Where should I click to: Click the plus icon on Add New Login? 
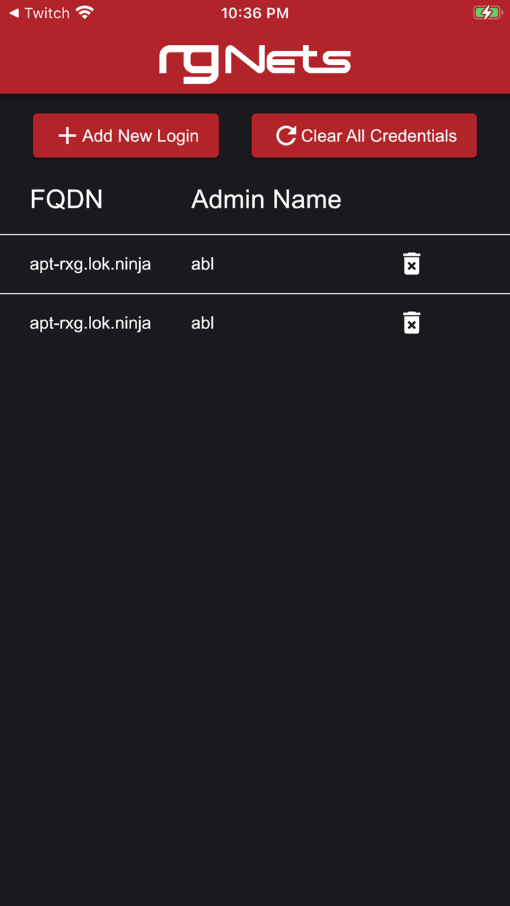68,135
